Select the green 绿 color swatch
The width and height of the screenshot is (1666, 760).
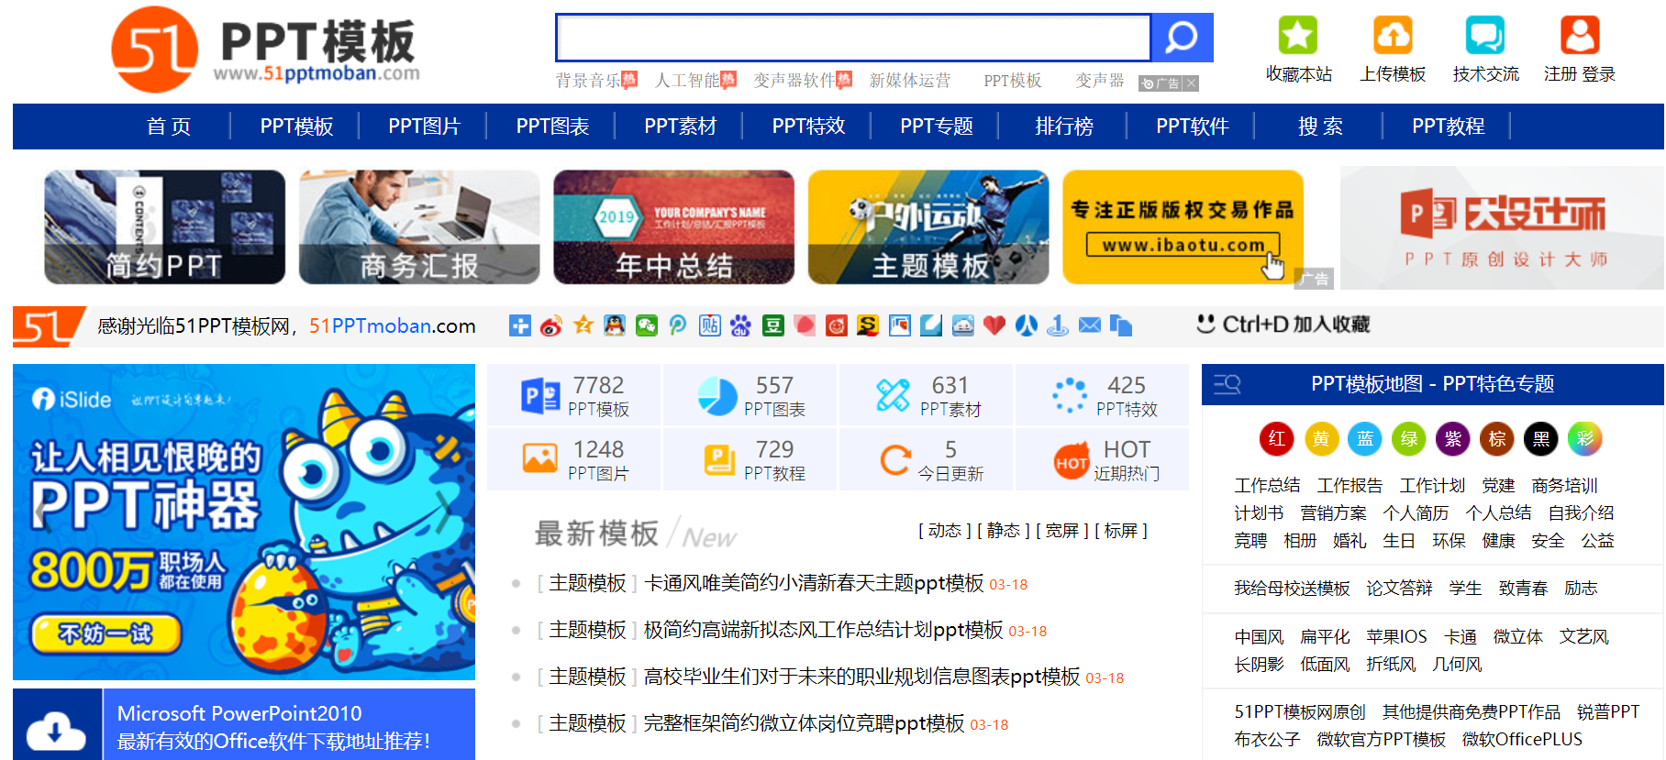[1409, 439]
